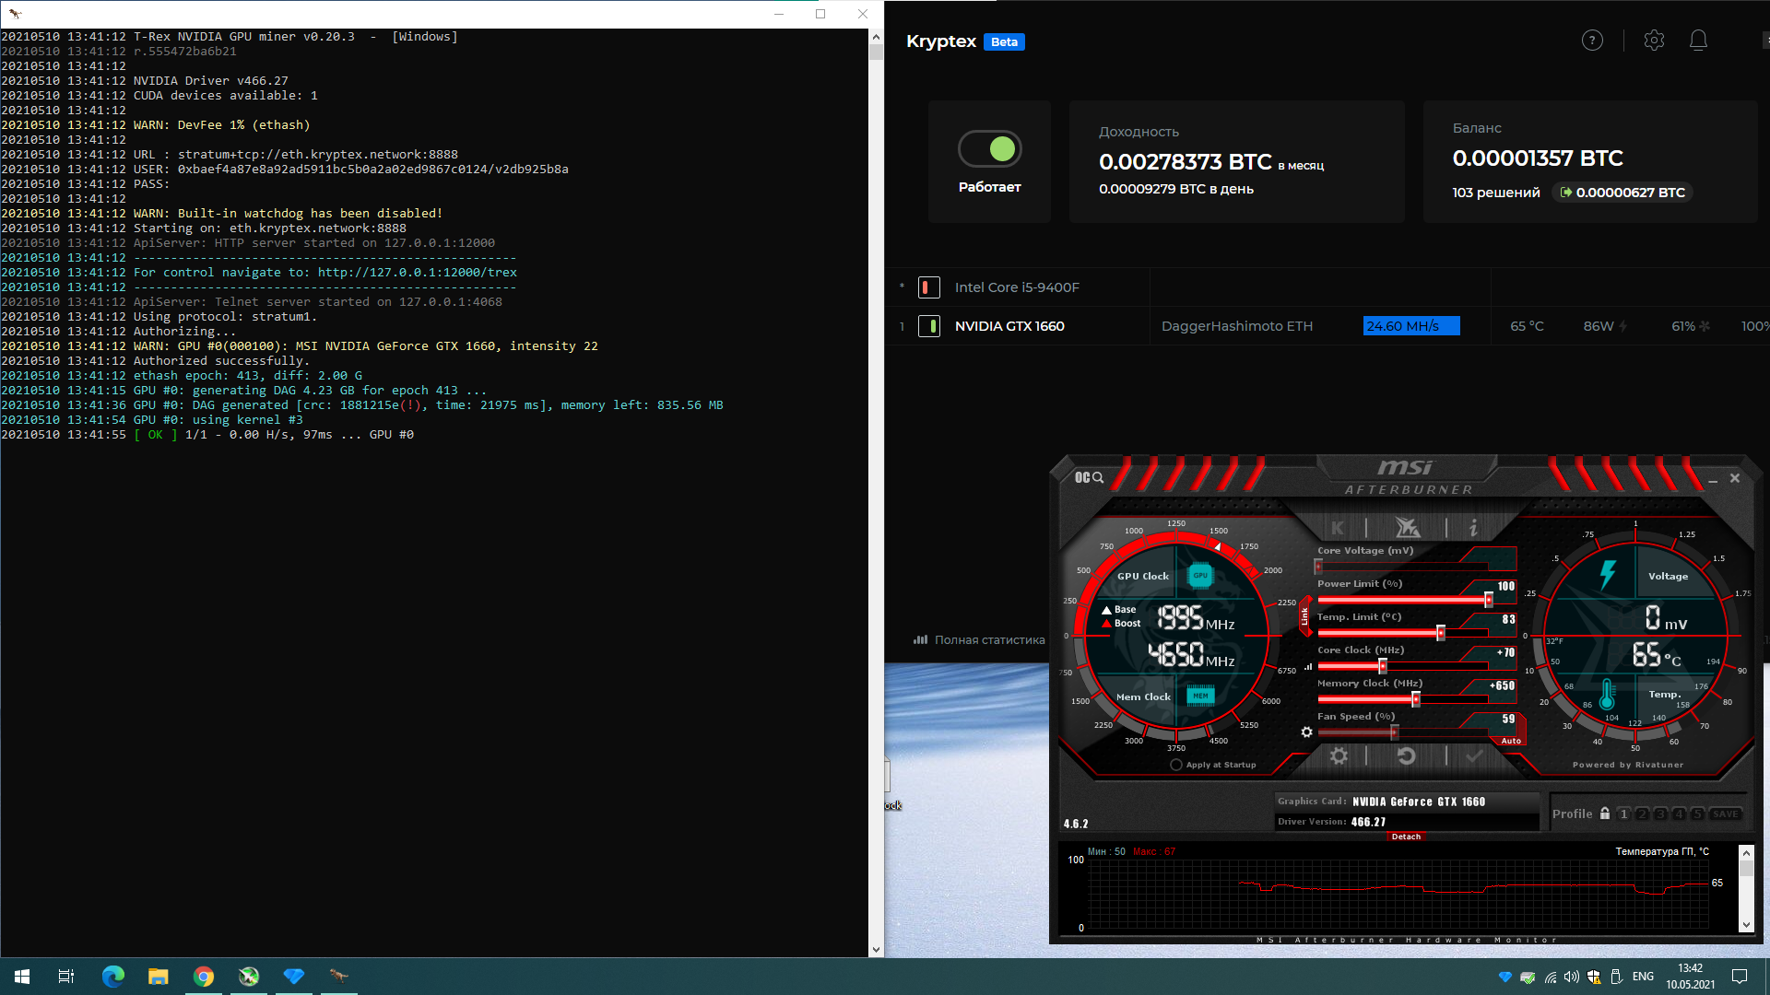Adjust the Power Limit slider handle
Viewport: 1770px width, 995px height.
pyautogui.click(x=1488, y=600)
